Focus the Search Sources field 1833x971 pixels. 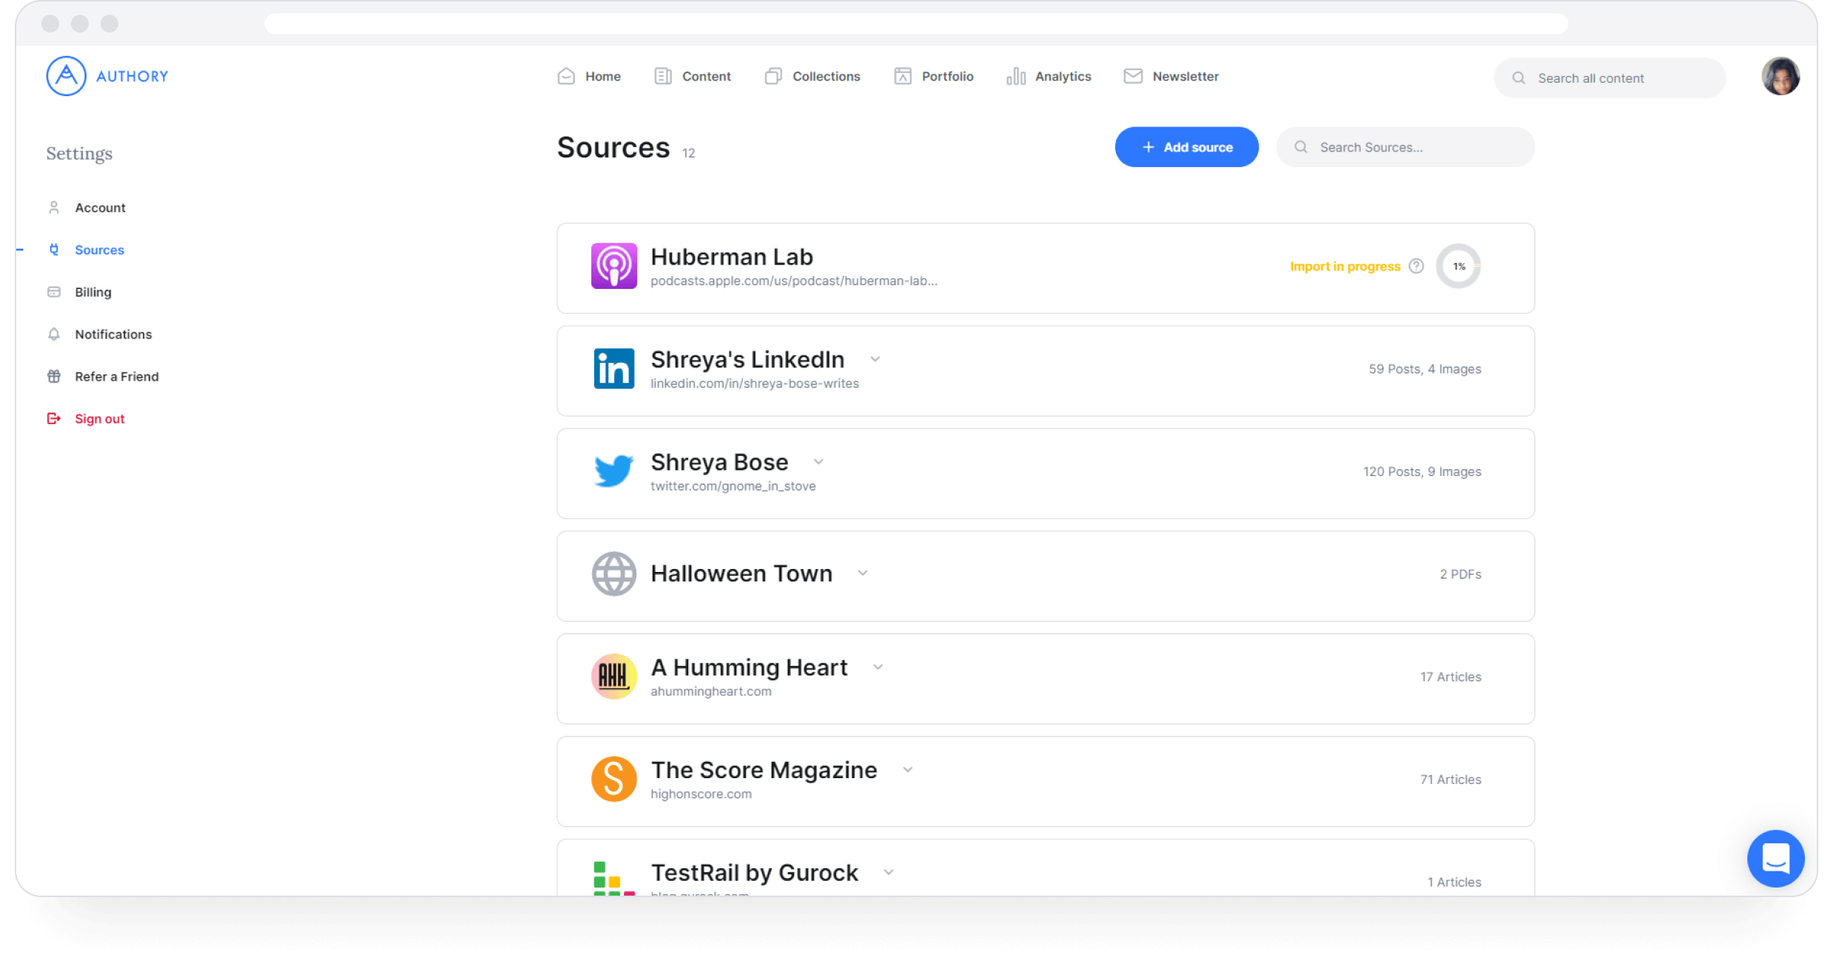(x=1405, y=147)
